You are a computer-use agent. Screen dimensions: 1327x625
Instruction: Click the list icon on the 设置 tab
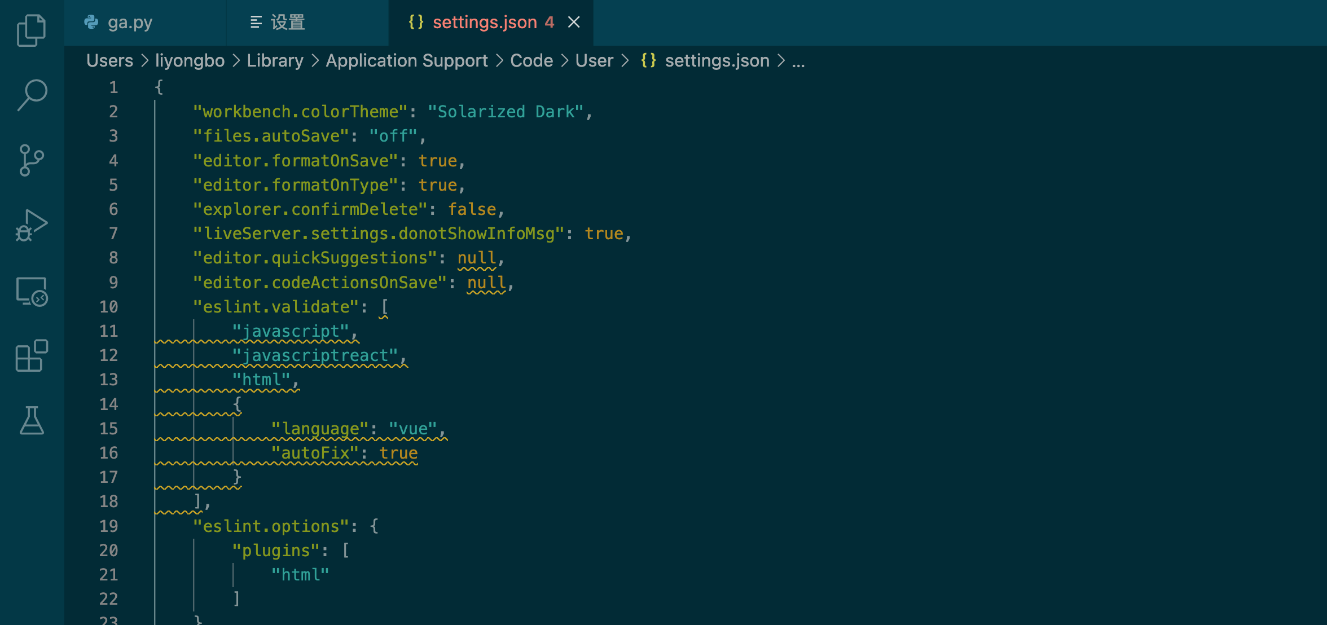click(256, 22)
